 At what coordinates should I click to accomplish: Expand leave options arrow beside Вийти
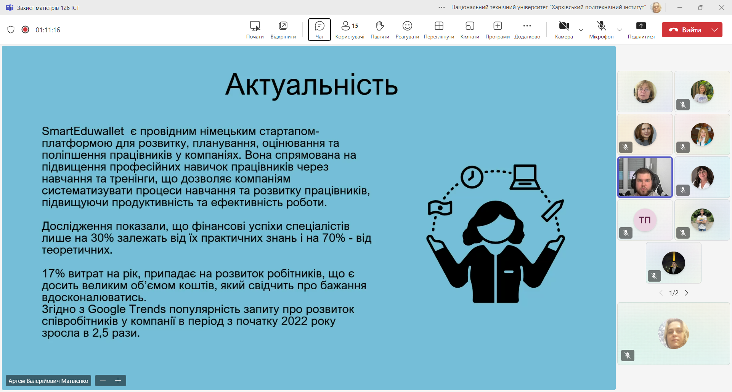coord(715,30)
